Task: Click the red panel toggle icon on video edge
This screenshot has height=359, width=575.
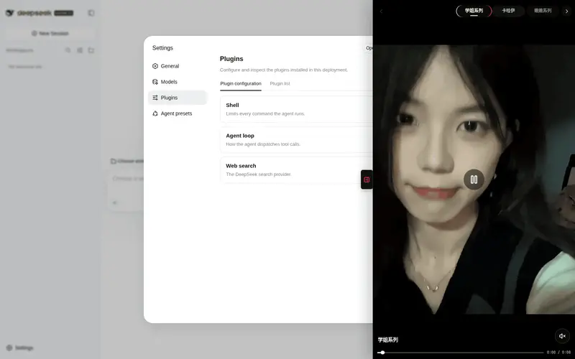Action: coord(367,179)
